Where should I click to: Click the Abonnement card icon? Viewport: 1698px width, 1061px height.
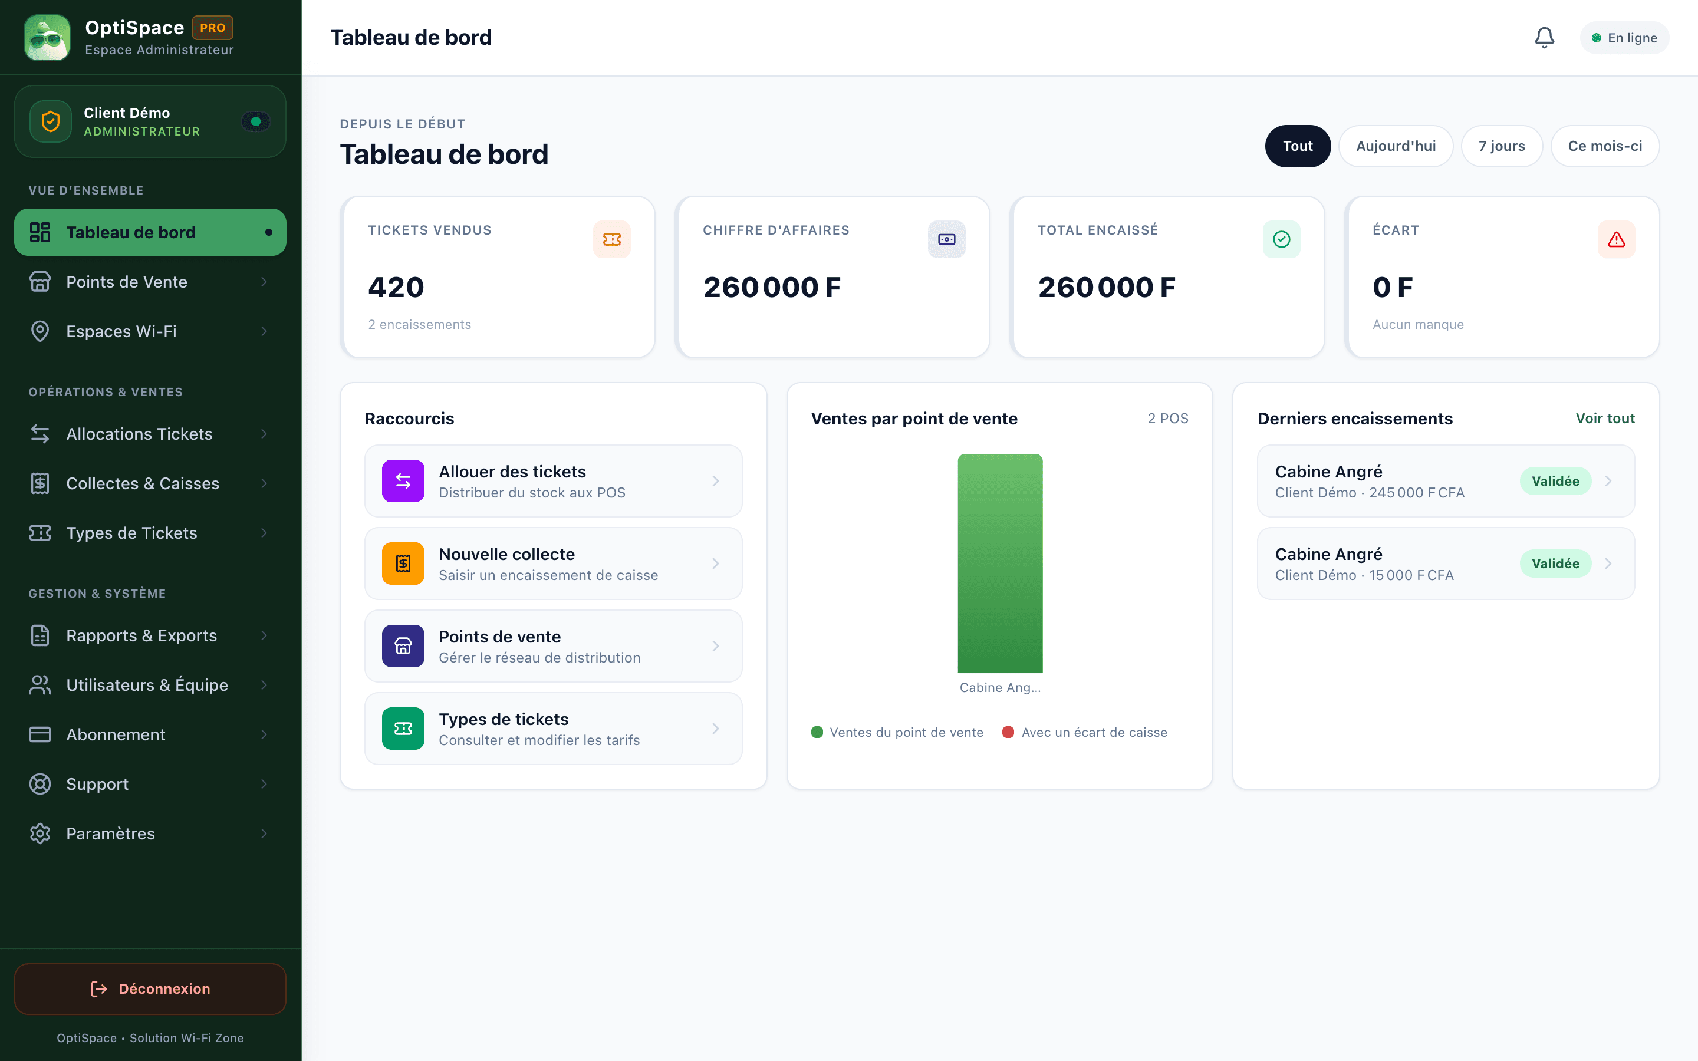pos(40,734)
